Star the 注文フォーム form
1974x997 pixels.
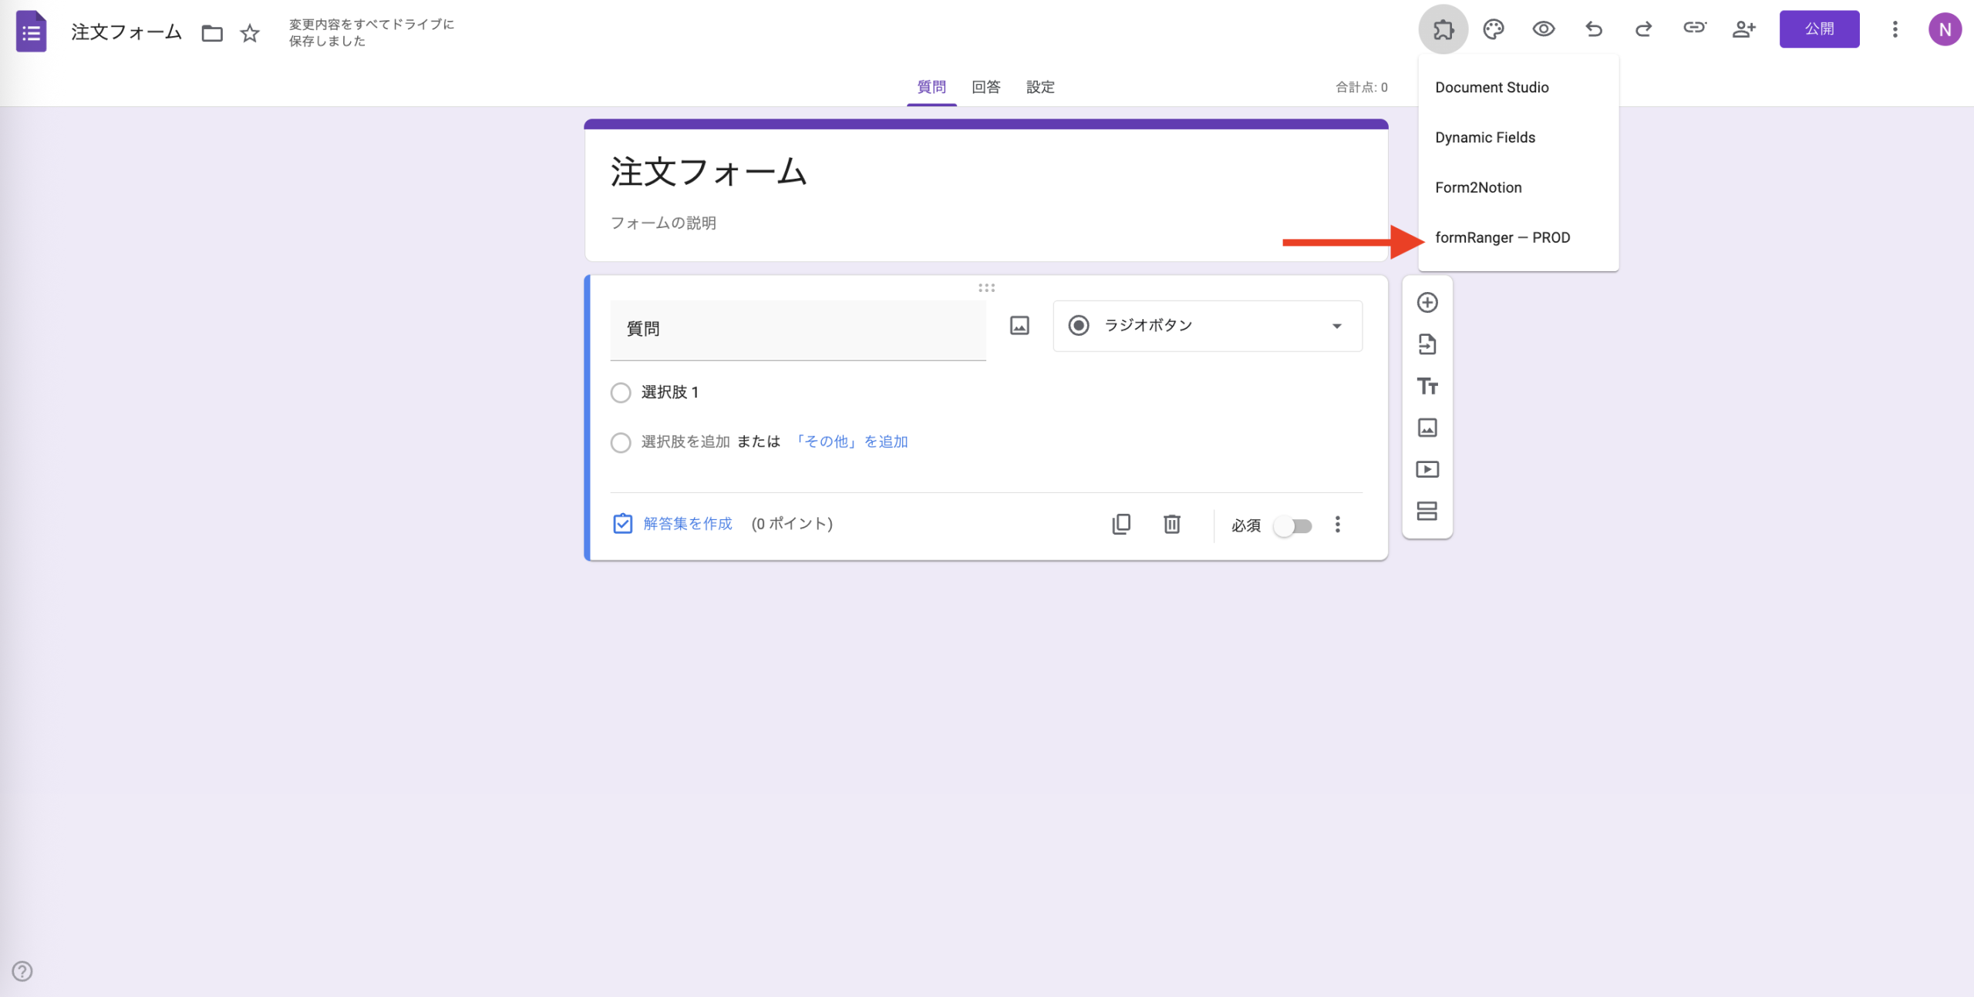click(249, 33)
